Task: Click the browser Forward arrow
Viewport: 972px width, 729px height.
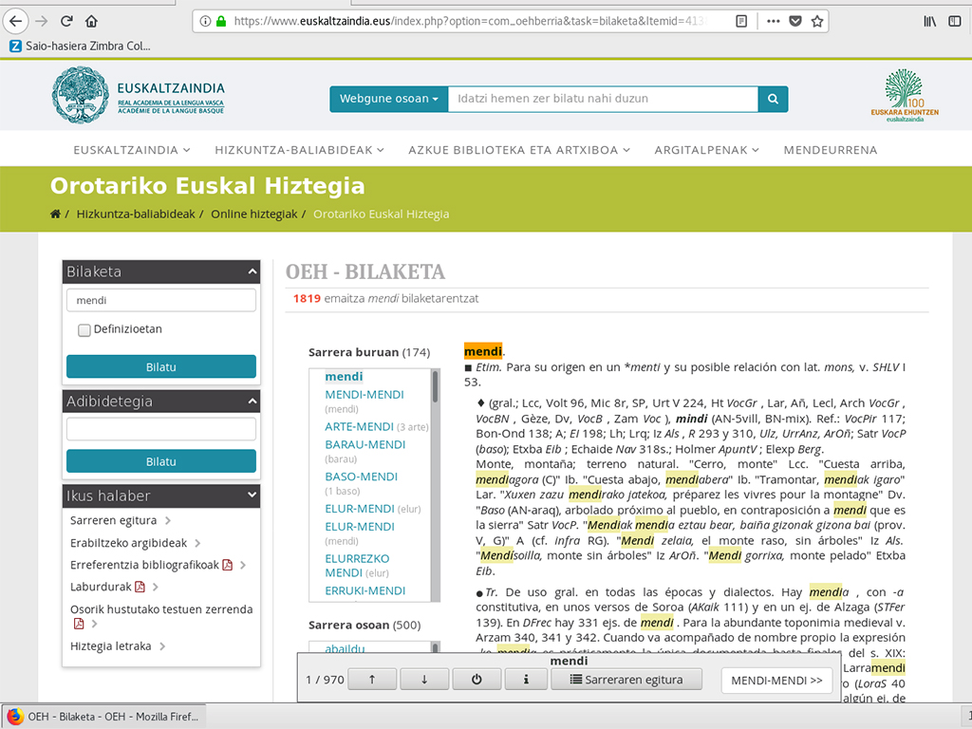Action: click(42, 21)
